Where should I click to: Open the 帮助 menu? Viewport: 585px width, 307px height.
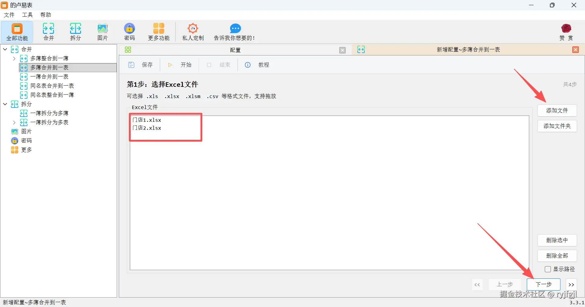(x=46, y=15)
